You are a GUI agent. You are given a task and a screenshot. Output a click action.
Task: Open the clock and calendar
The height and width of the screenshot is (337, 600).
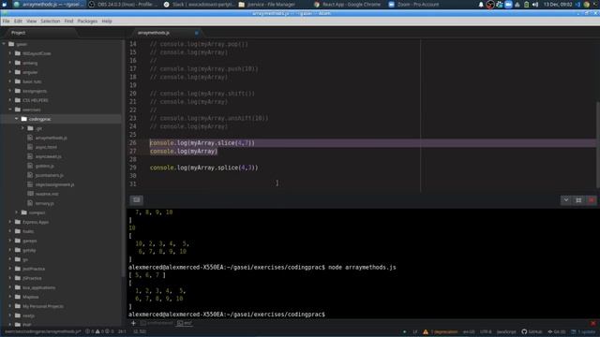(x=558, y=5)
